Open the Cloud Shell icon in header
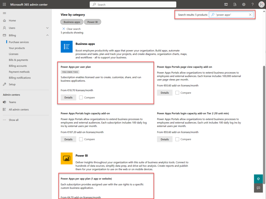Image resolution: width=266 pixels, height=199 pixels. 226,5
